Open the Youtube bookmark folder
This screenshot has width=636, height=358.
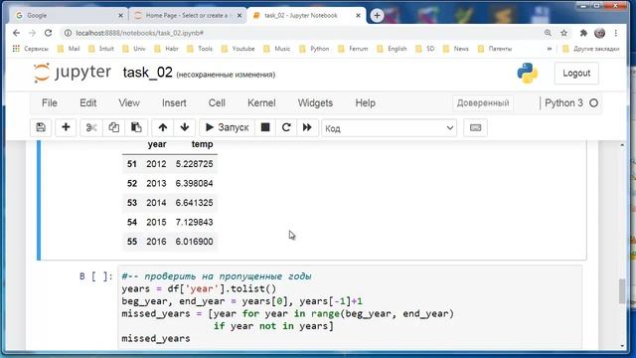238,49
